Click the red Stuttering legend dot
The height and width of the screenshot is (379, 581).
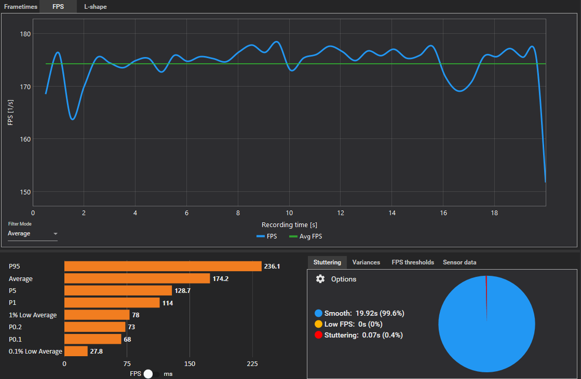[x=318, y=335]
